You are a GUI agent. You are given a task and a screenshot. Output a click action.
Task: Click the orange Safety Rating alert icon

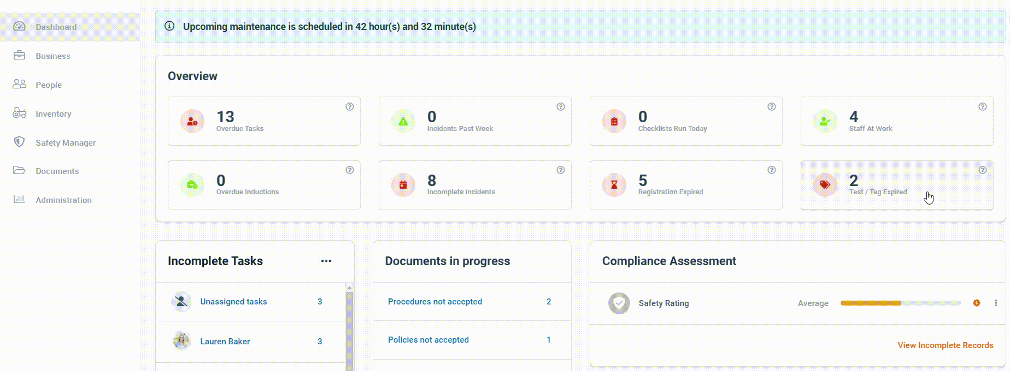tap(976, 303)
